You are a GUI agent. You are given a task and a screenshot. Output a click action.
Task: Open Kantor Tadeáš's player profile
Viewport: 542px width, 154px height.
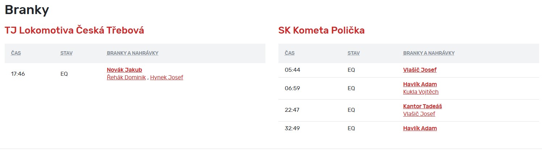422,106
